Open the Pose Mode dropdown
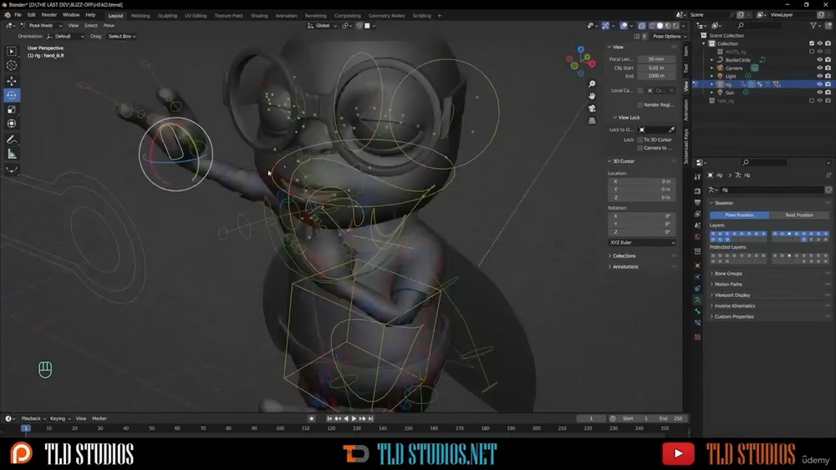The width and height of the screenshot is (836, 470). [42, 26]
